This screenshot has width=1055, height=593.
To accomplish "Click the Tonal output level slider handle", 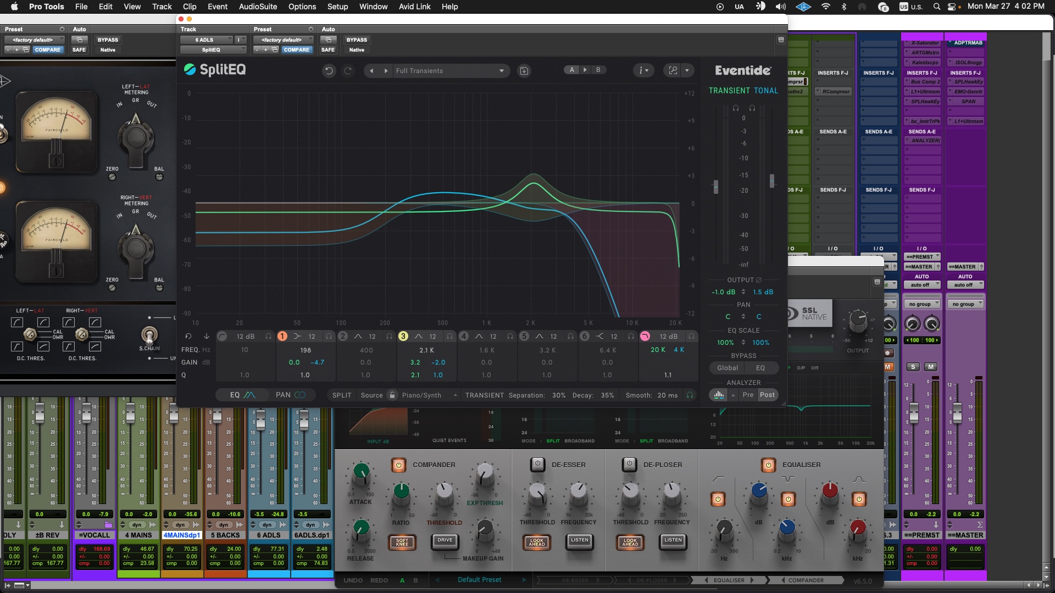I will click(x=772, y=180).
